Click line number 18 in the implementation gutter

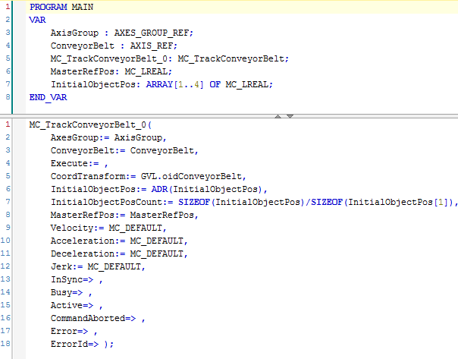click(5, 343)
